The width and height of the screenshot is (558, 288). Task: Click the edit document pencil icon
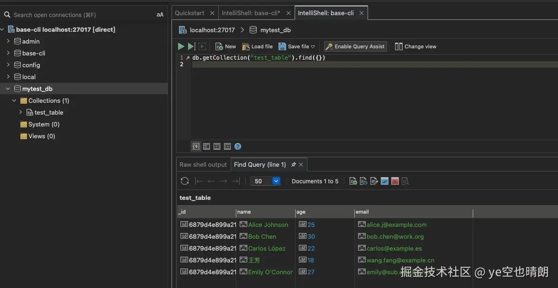click(374, 181)
